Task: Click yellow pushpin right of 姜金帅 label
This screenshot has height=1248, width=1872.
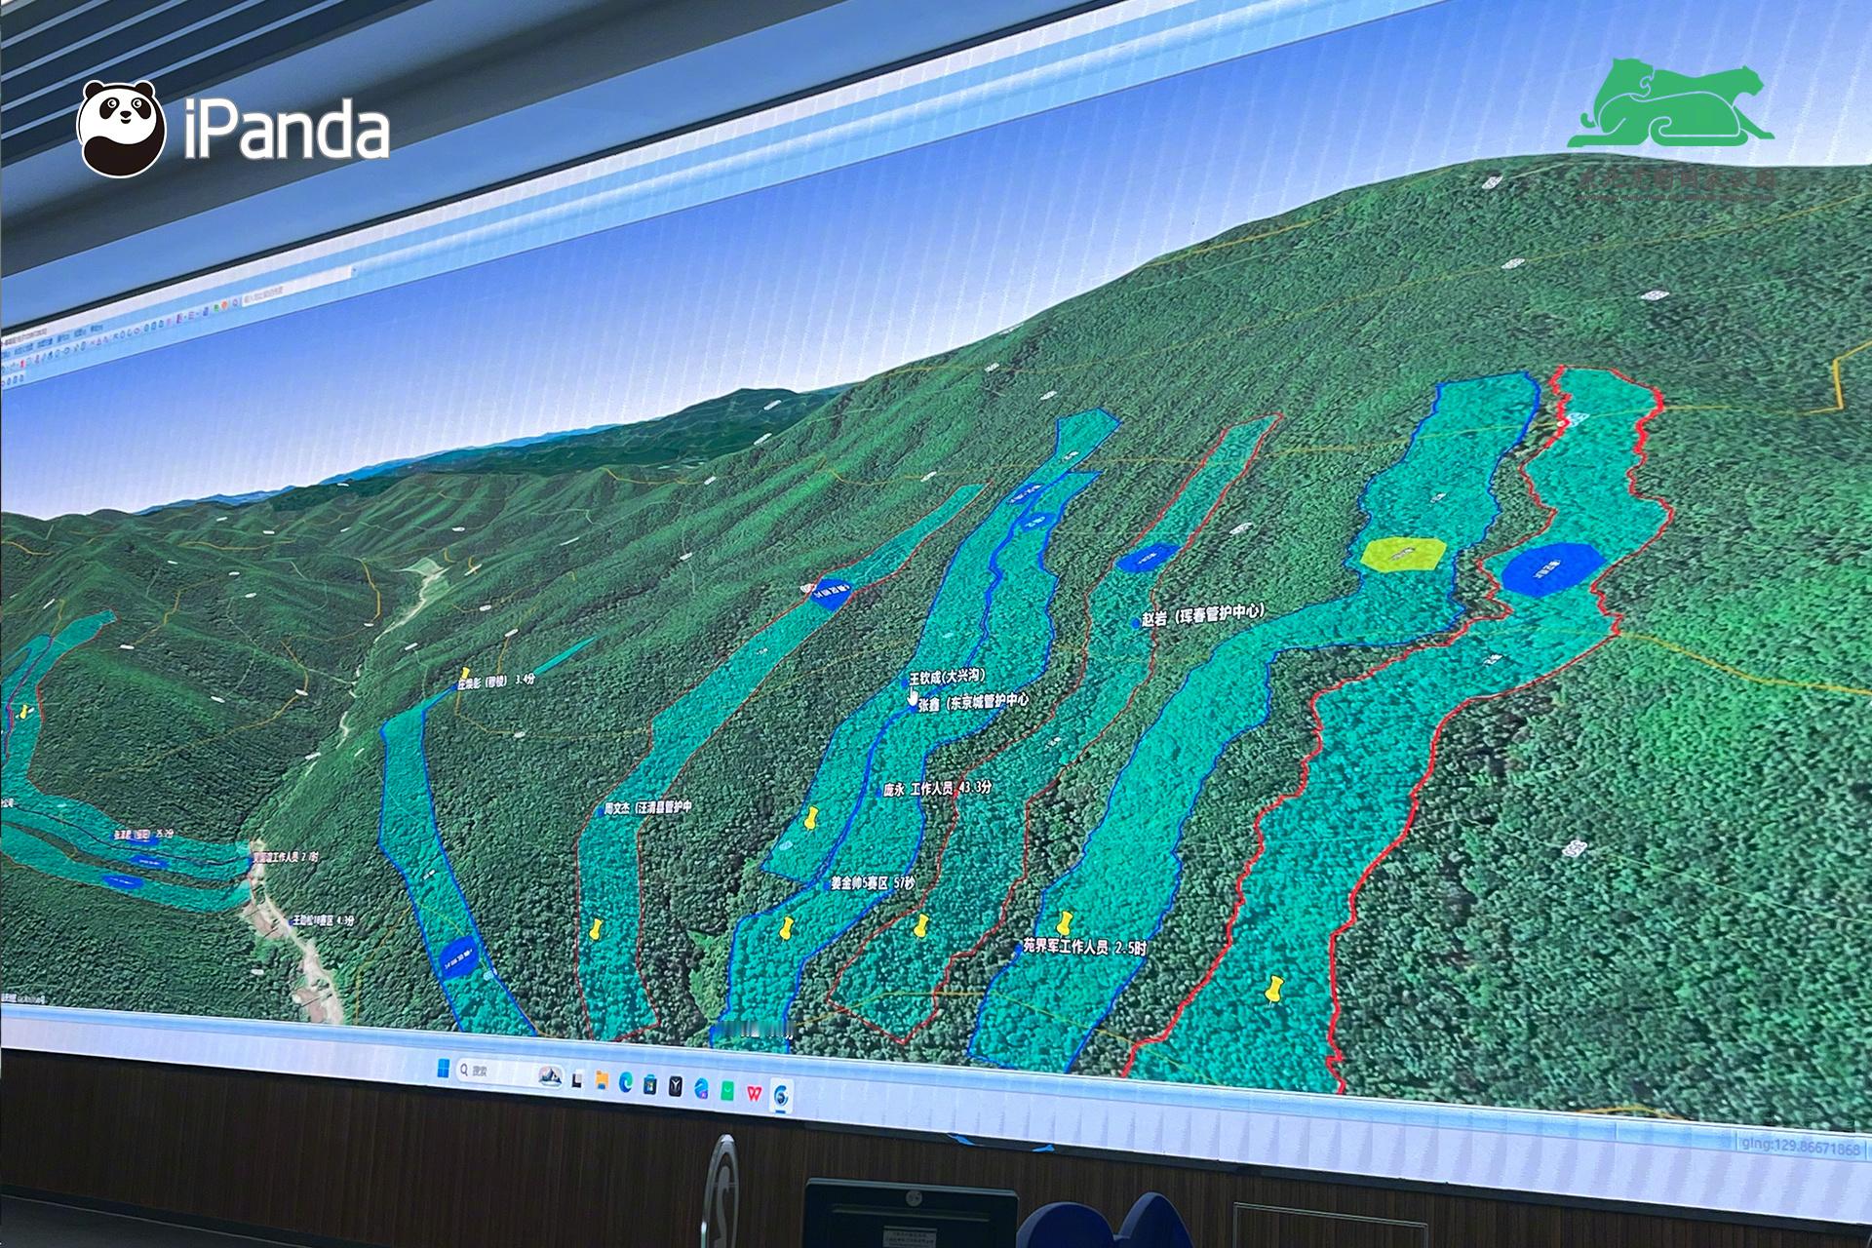Action: [919, 925]
